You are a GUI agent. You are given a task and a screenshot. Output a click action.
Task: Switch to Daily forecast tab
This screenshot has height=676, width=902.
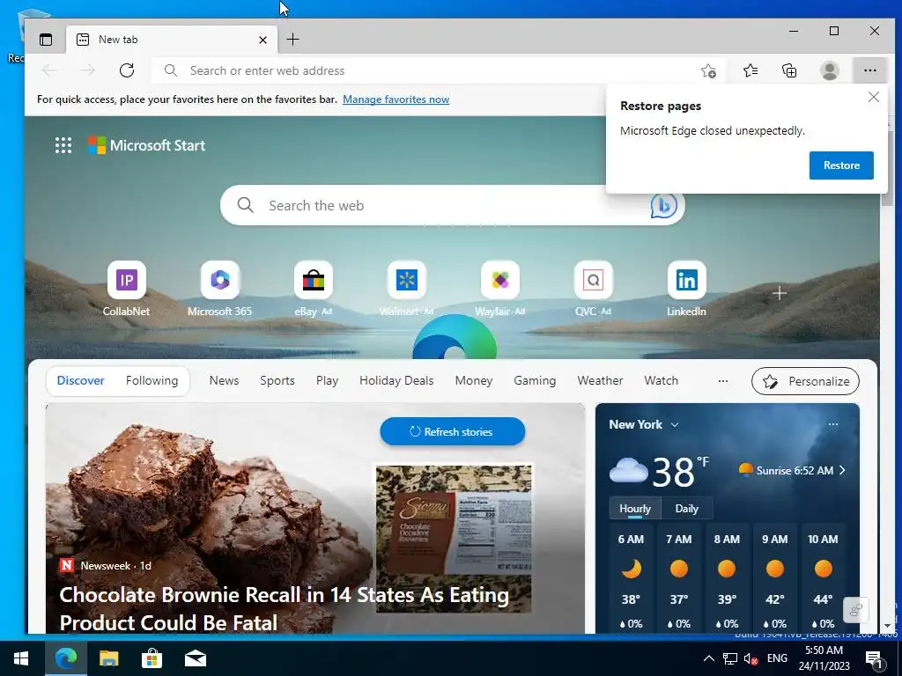[x=686, y=509]
